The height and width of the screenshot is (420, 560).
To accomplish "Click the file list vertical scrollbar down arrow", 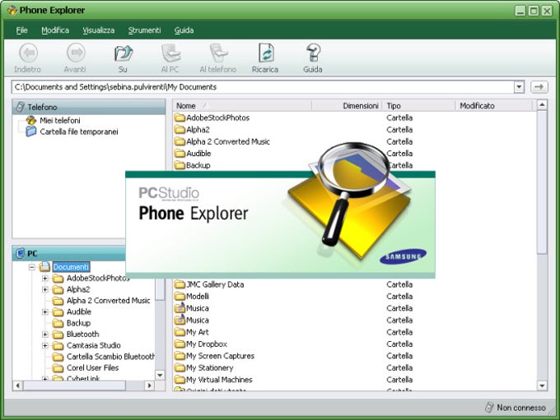I will [542, 385].
